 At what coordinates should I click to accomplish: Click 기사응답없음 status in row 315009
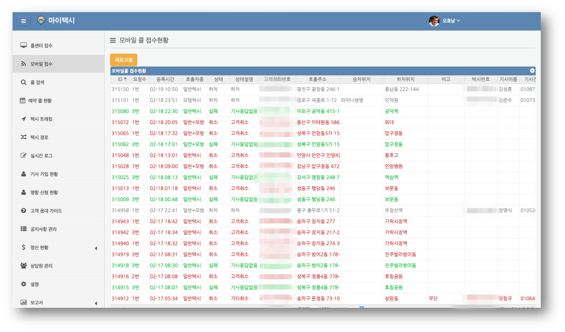coord(244,199)
